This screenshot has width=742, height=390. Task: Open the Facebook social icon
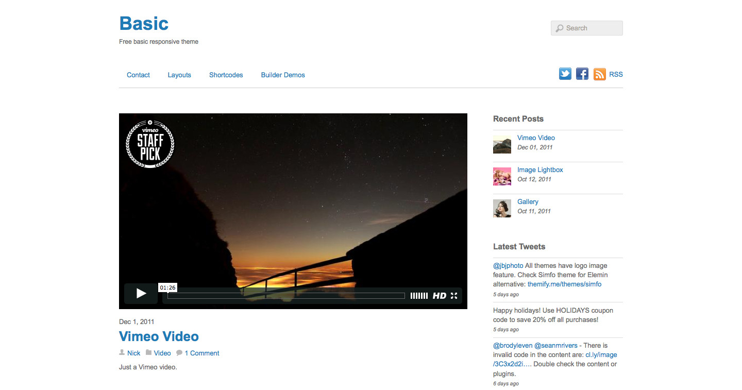(582, 74)
